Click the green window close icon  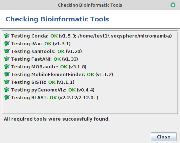(x=173, y=5)
